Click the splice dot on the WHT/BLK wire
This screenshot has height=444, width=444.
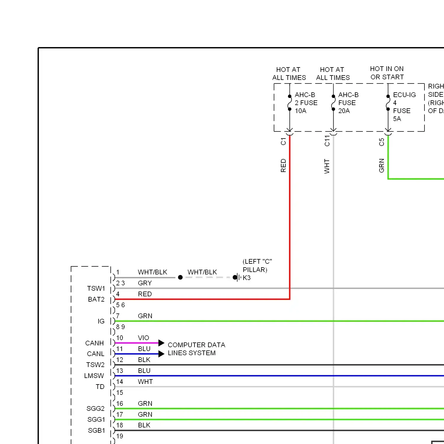click(x=180, y=277)
